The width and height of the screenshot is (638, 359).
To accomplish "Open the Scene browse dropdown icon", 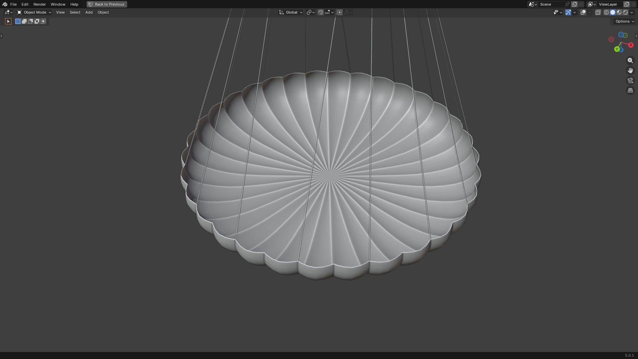I will [x=533, y=4].
